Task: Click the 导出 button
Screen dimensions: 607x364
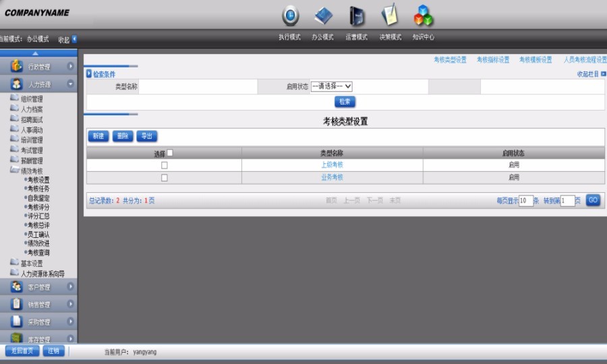Action: (147, 135)
